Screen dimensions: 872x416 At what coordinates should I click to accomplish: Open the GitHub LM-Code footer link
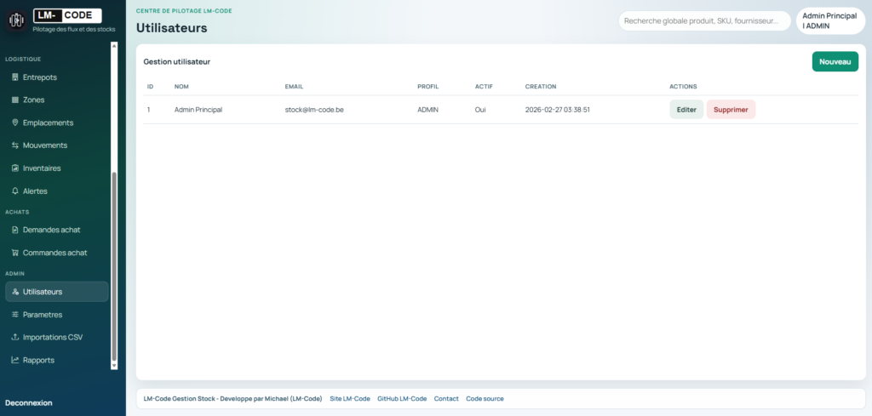click(x=402, y=398)
